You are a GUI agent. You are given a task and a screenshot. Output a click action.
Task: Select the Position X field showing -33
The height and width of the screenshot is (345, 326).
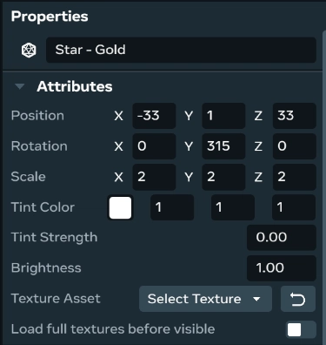pyautogui.click(x=154, y=116)
